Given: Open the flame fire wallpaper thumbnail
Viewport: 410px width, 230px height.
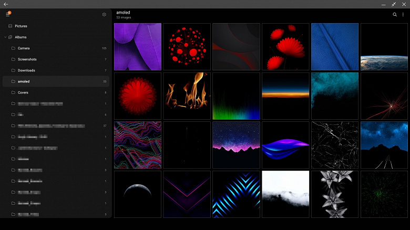Looking at the screenshot, I should click(187, 96).
